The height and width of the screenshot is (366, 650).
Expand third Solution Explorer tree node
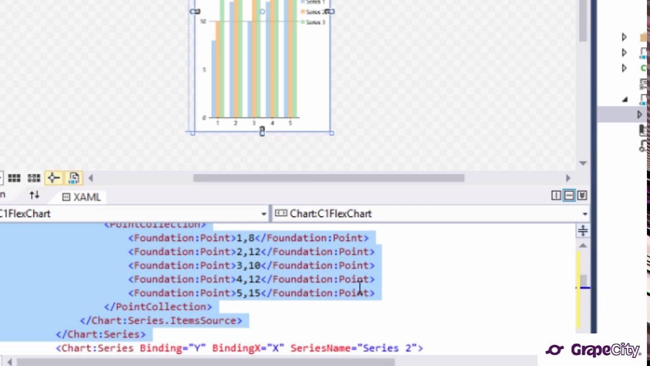click(624, 68)
